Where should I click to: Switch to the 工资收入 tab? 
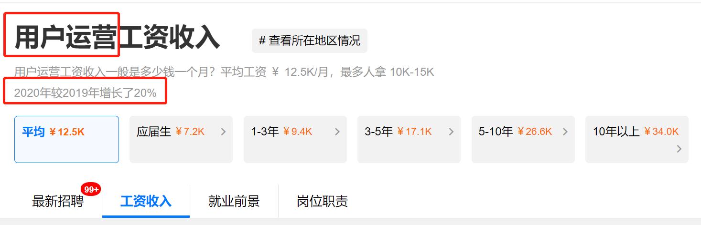[146, 201]
